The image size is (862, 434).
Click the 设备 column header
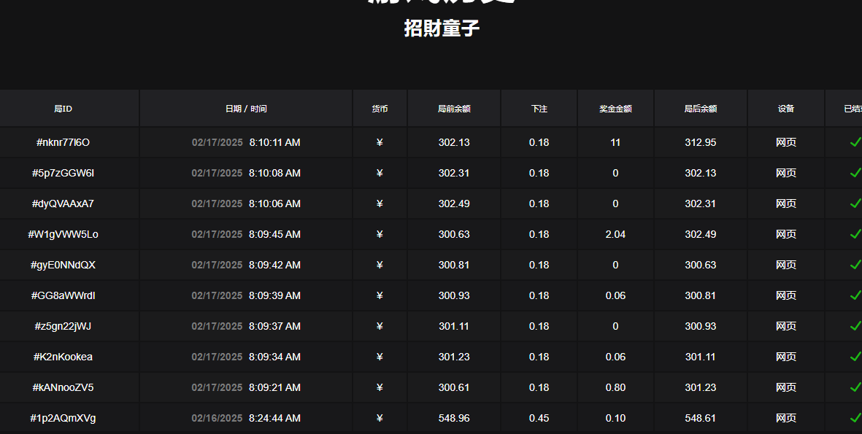pyautogui.click(x=786, y=108)
